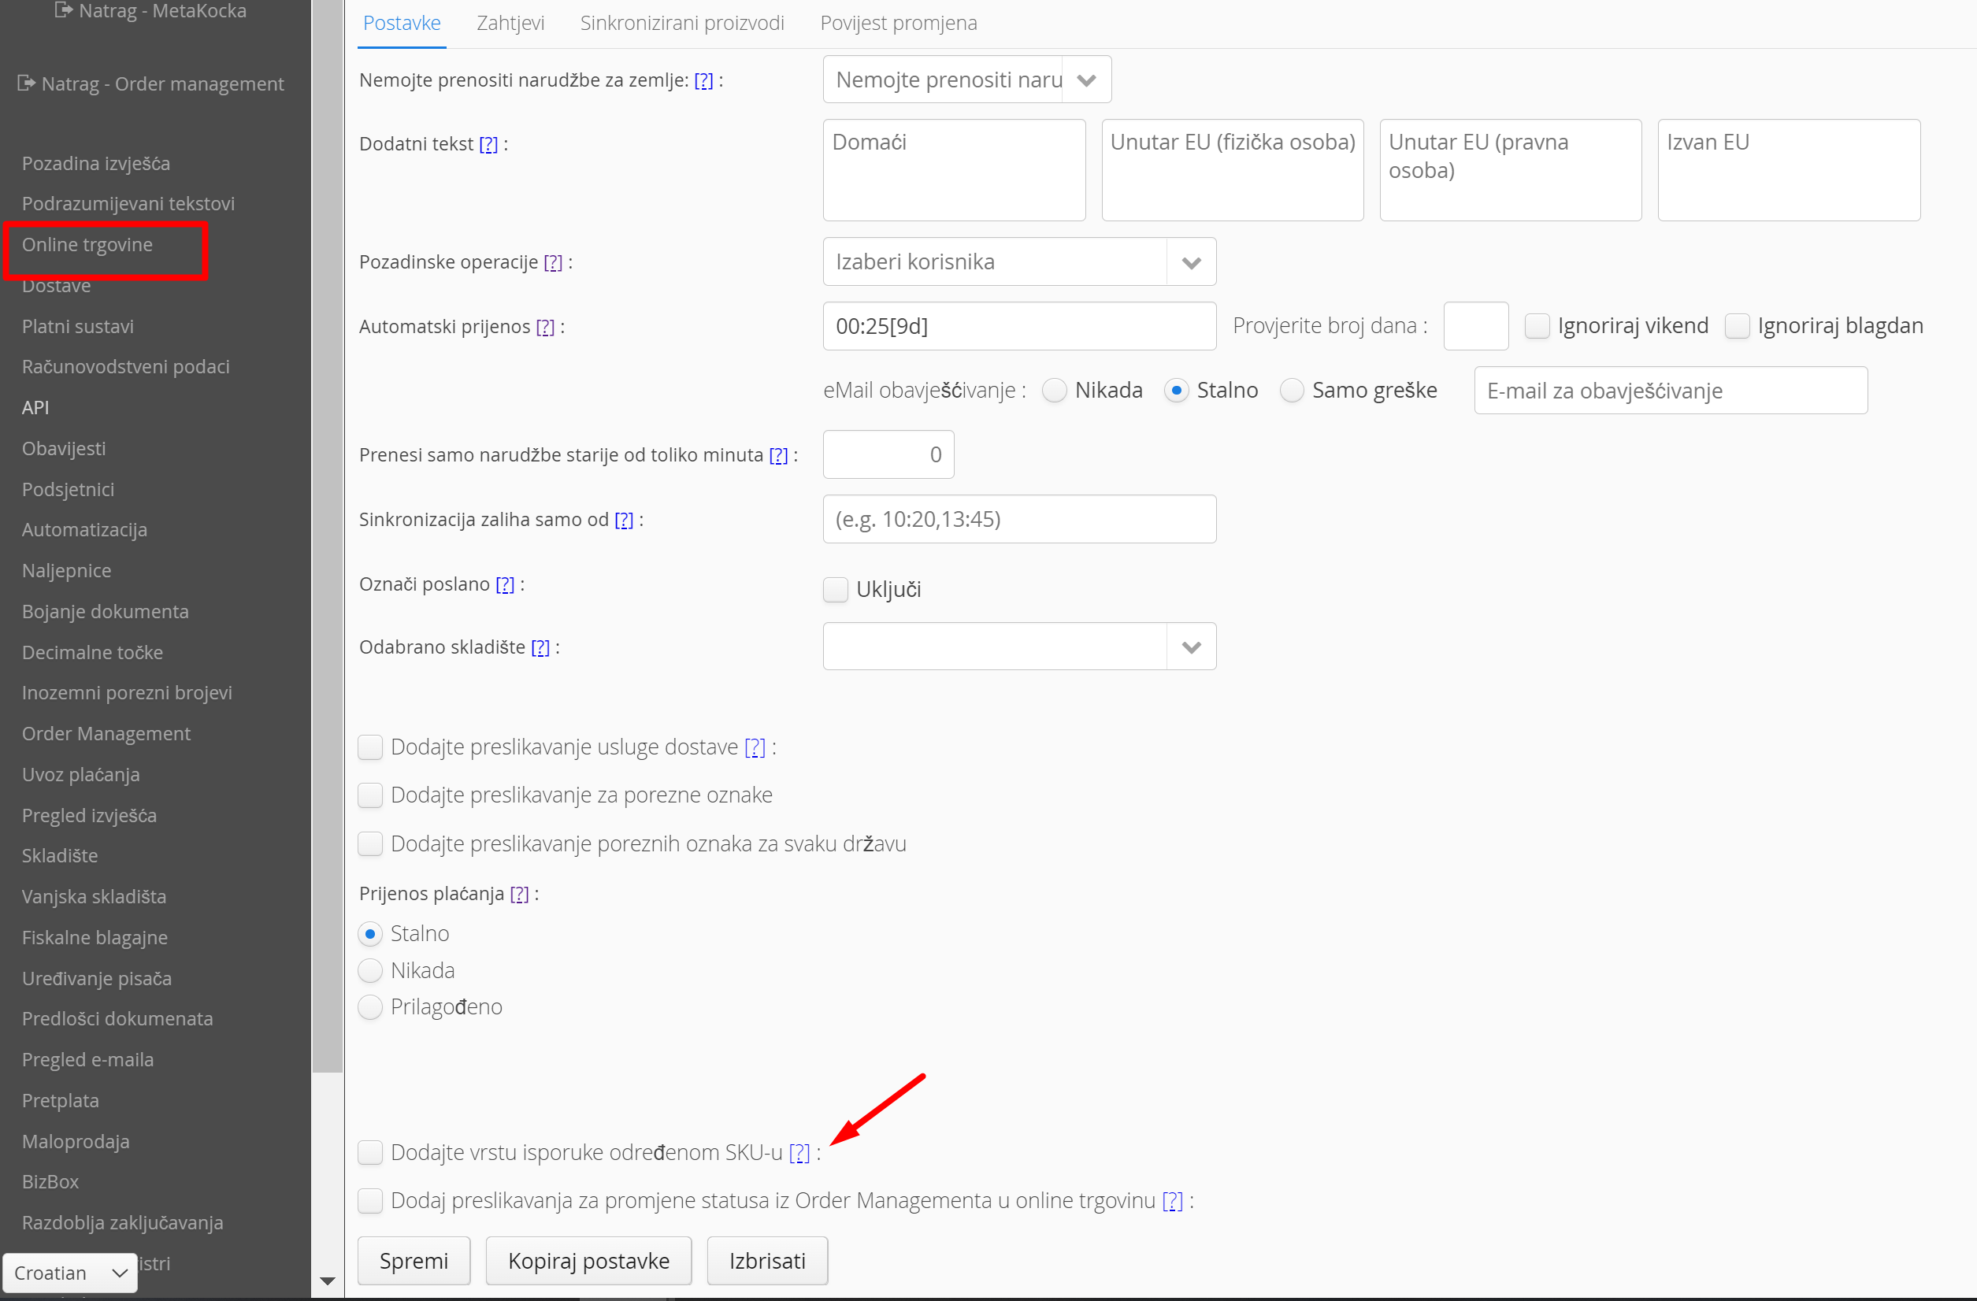Click the Kopiraj postavke button
The width and height of the screenshot is (1977, 1301).
click(588, 1261)
